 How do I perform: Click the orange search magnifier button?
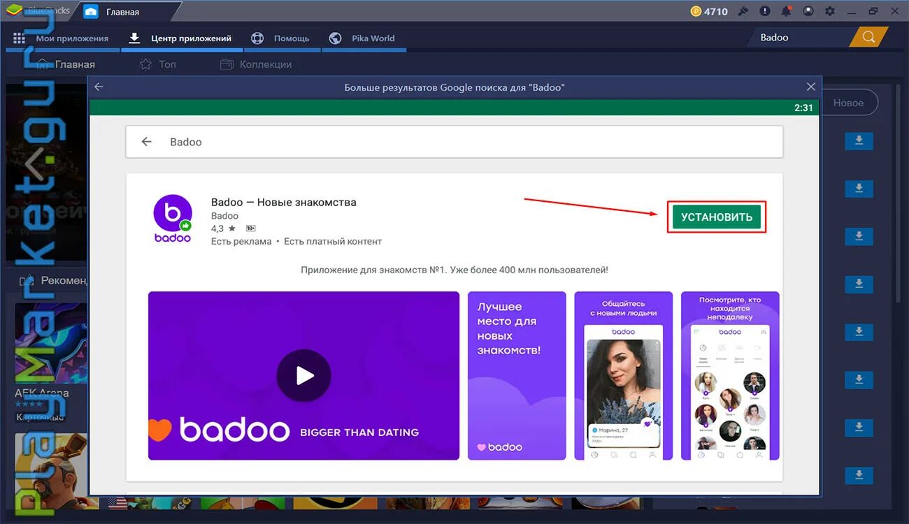tap(868, 37)
